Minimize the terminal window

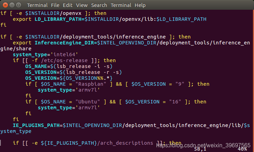click(x=12, y=5)
